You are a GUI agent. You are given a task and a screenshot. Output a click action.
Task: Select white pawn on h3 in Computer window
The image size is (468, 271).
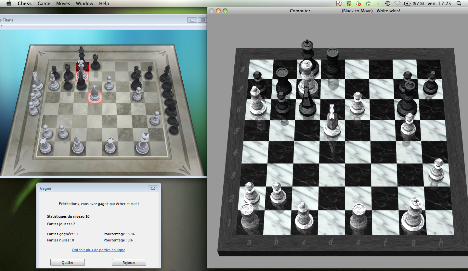[436, 171]
